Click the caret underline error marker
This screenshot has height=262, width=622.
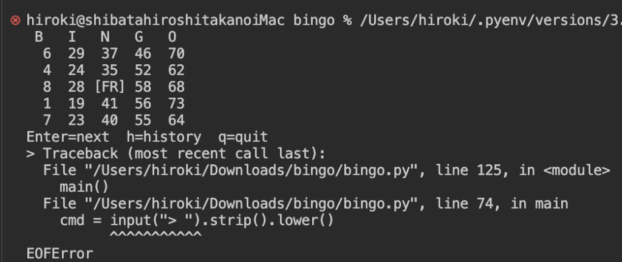[x=155, y=234]
